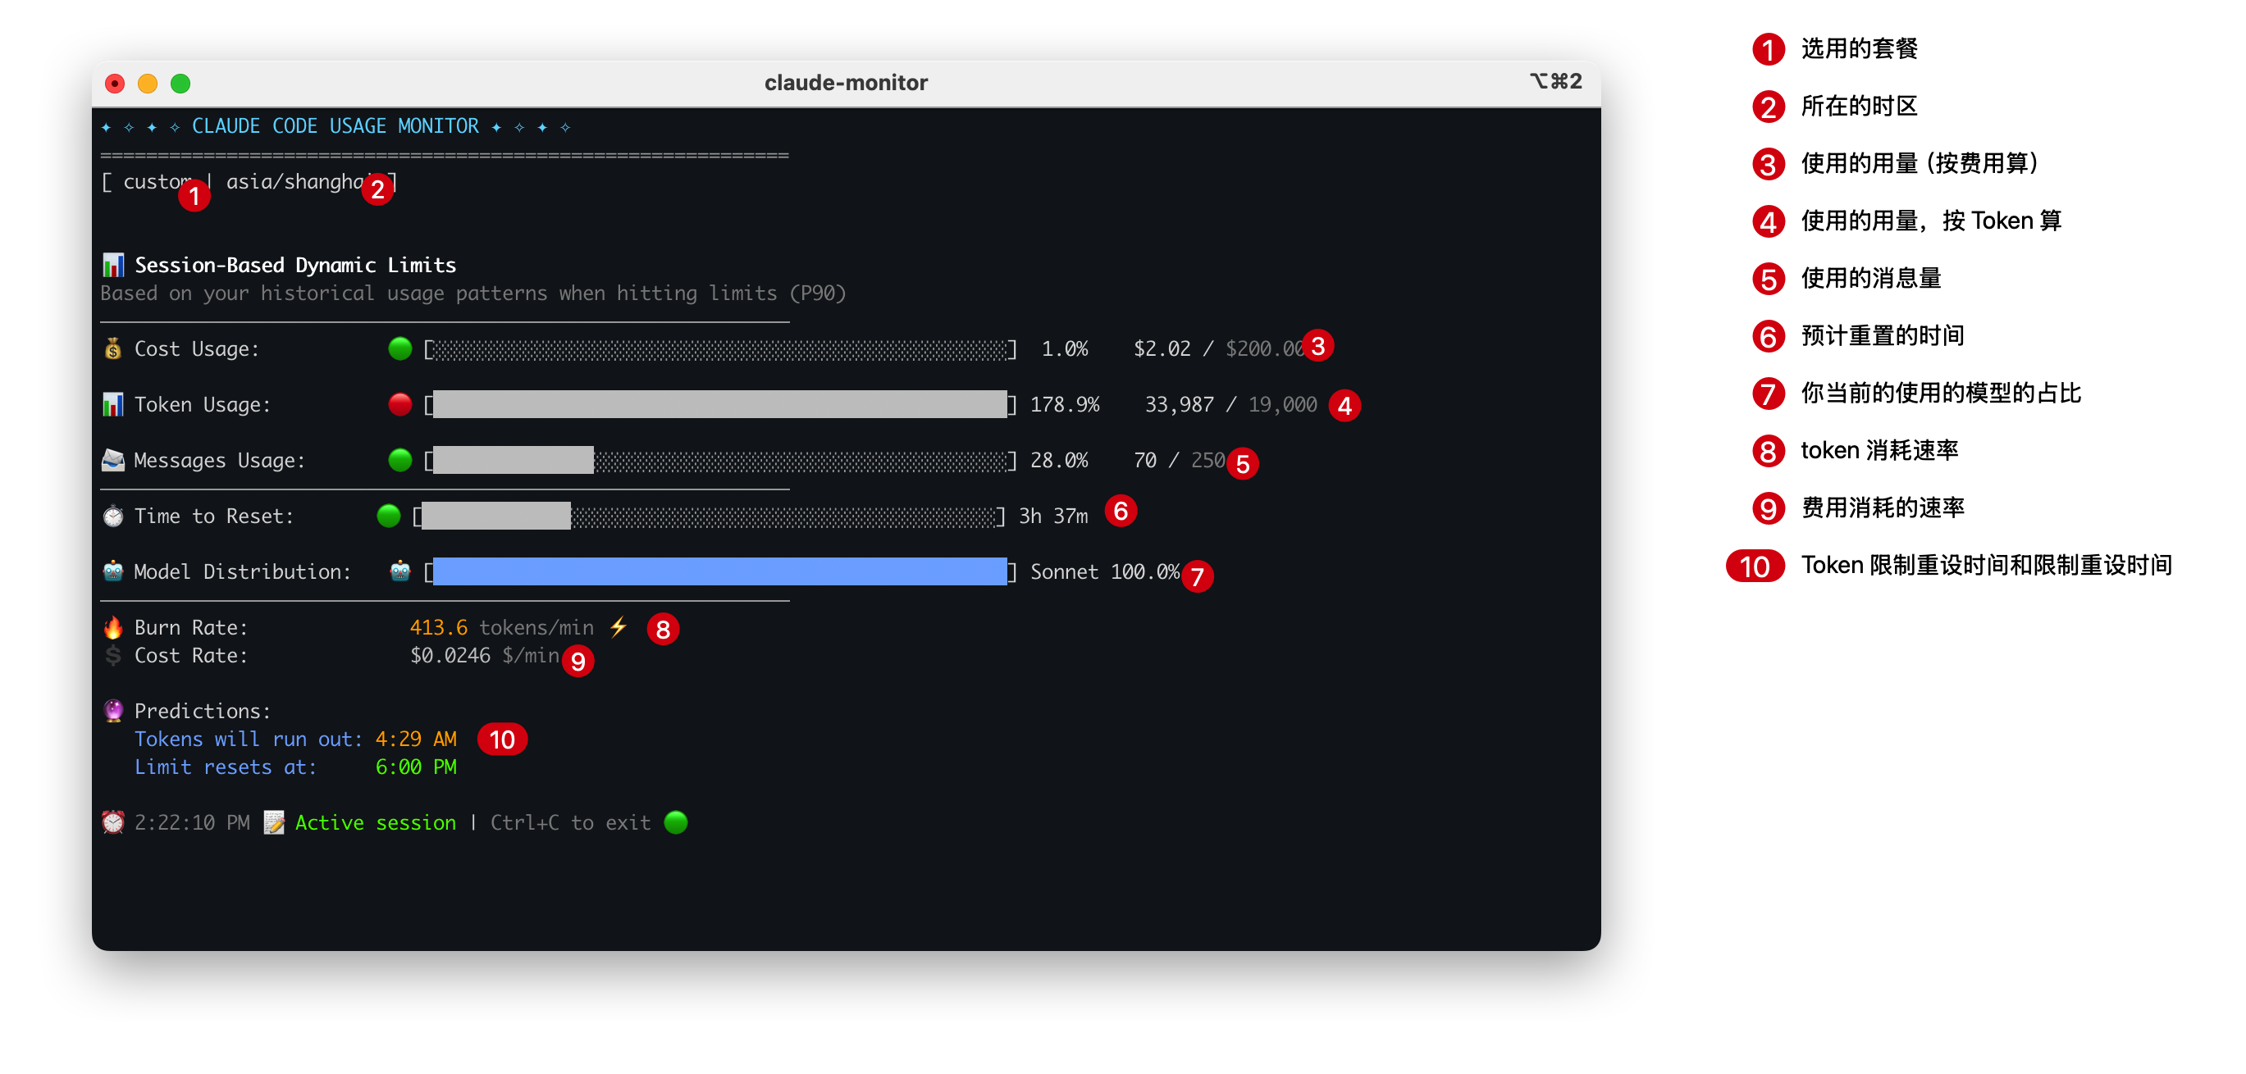The height and width of the screenshot is (1074, 2246).
Task: Click the red number 3 annotation in legend
Action: 1769,164
